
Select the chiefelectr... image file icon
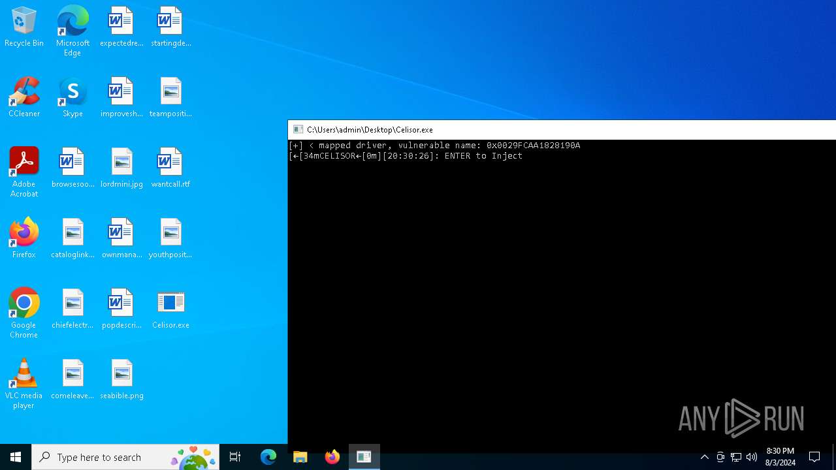pos(72,309)
